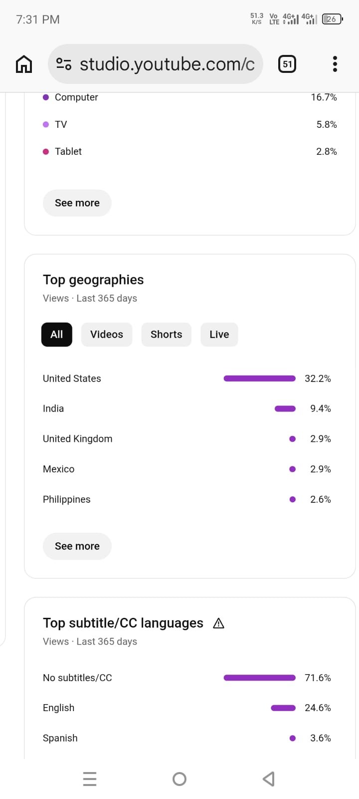The image size is (359, 799).
Task: Tap the purple dot beside Computer
Action: [46, 97]
